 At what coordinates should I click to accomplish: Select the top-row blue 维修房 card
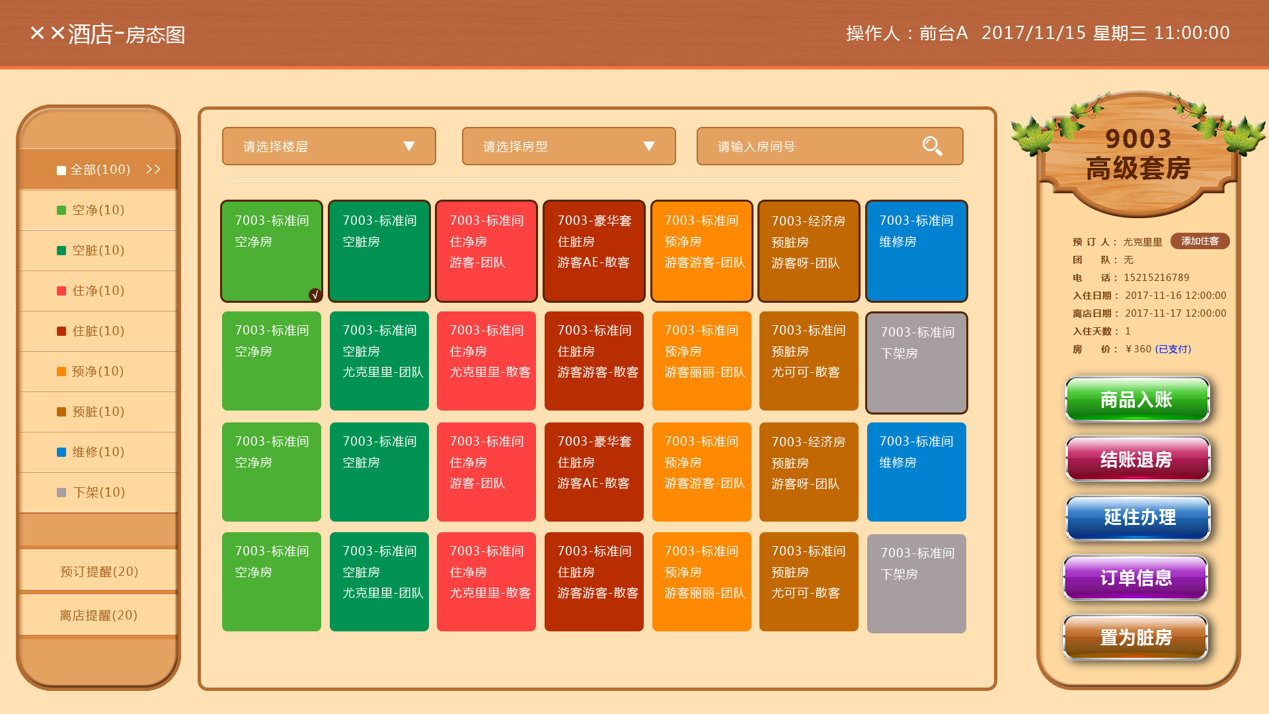(916, 251)
